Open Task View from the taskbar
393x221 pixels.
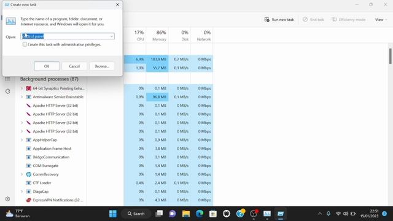159,214
